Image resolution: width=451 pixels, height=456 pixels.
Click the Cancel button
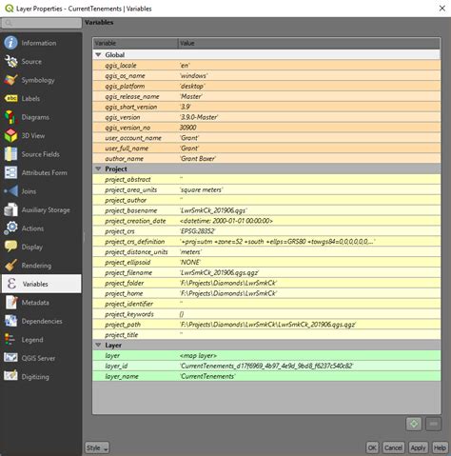[x=393, y=447]
